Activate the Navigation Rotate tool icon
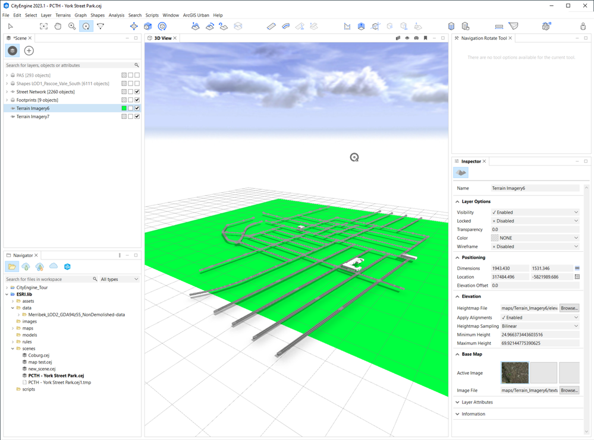The height and width of the screenshot is (440, 594). click(86, 26)
